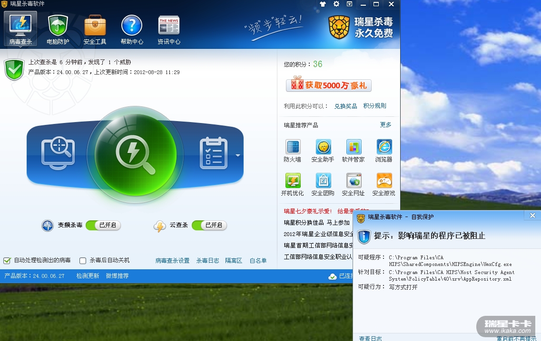
Task: Open the 病毒查杀 virus scan tab
Action: (x=20, y=29)
